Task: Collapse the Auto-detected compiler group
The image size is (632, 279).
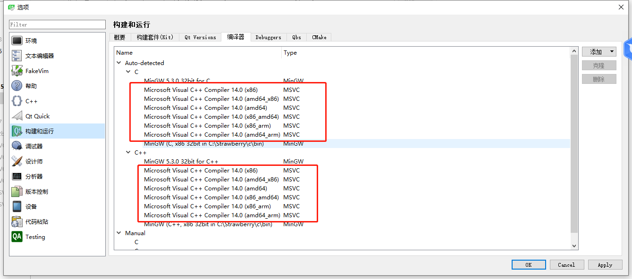Action: pos(119,63)
